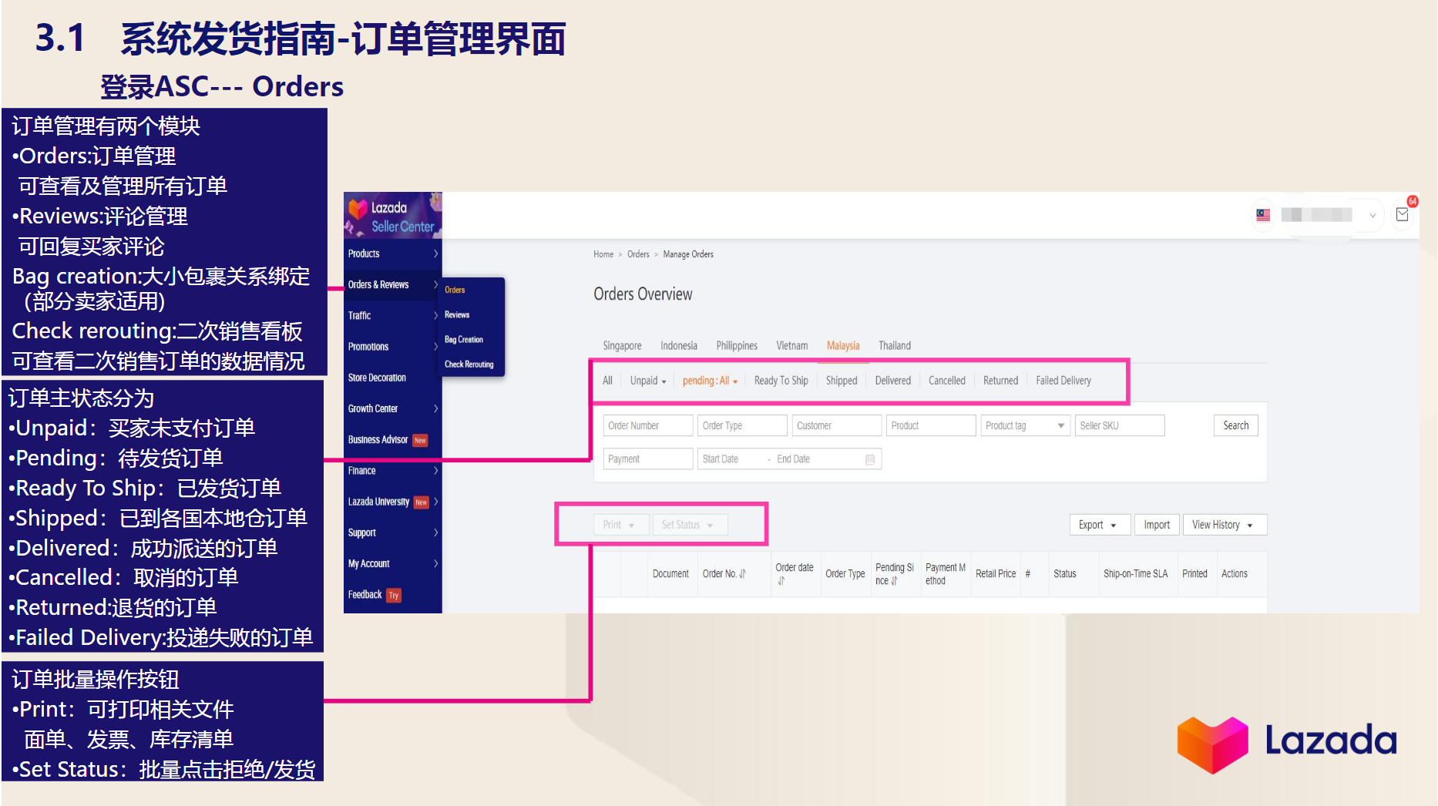Click the Status column header
This screenshot has height=806, width=1438.
[x=1064, y=574]
